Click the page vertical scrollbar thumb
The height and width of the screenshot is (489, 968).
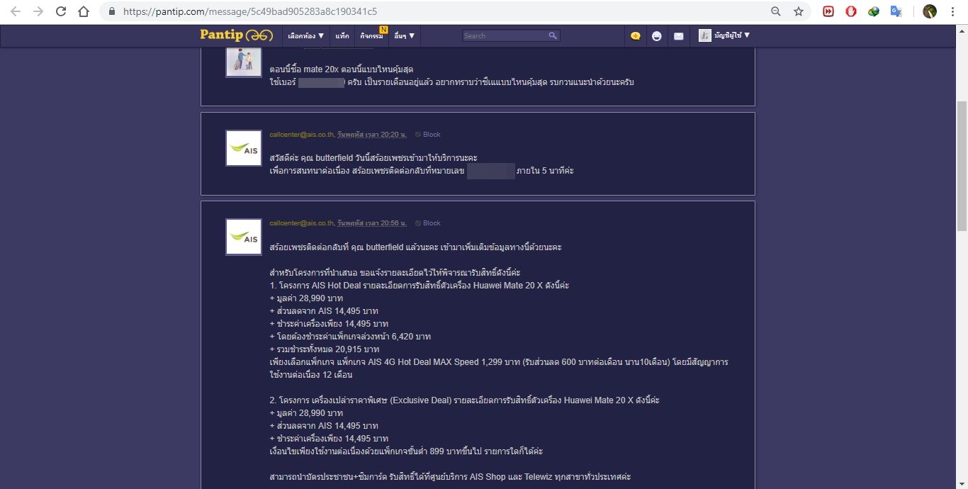(x=962, y=165)
